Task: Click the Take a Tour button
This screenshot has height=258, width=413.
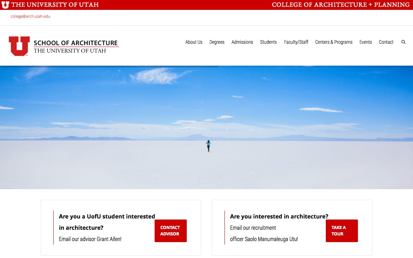Action: 342,230
